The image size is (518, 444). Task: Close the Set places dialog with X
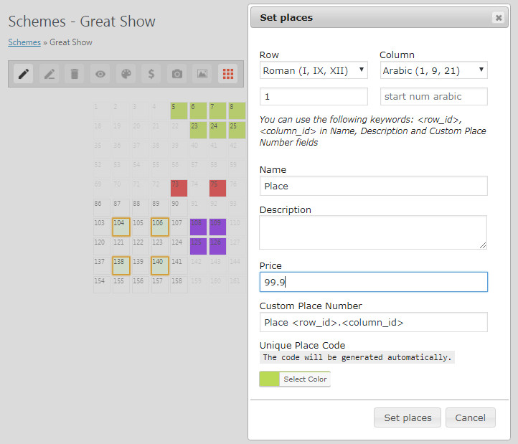click(x=498, y=18)
